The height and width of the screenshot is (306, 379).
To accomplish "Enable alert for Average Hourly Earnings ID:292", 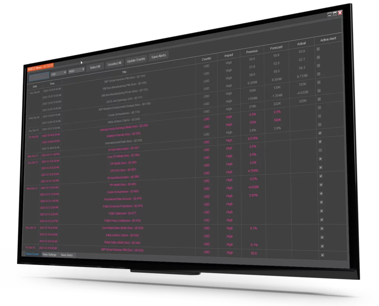I will click(x=319, y=108).
